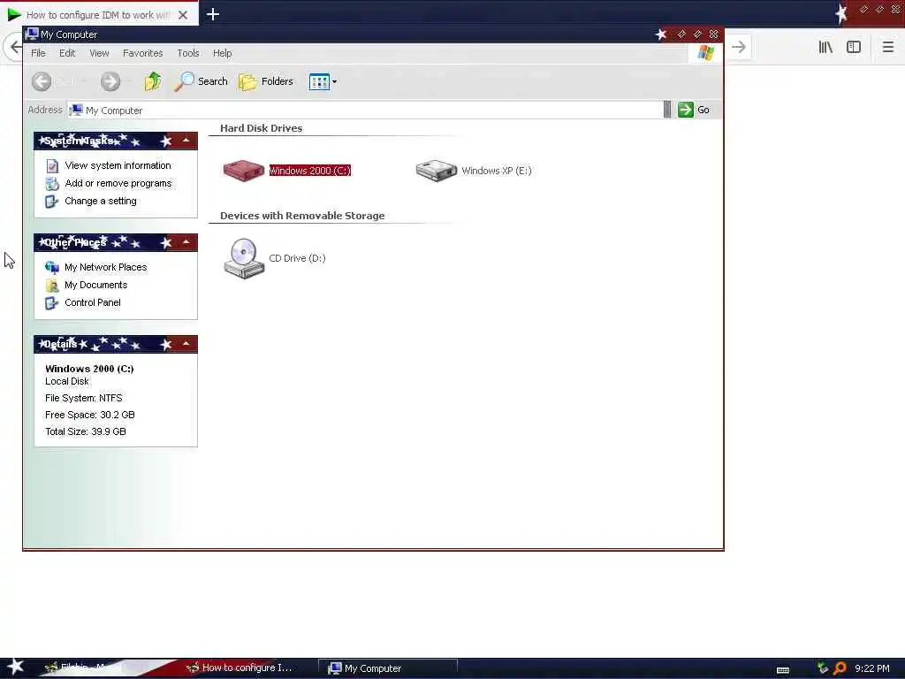
Task: Click the Windows XP (E:) label
Action: (x=497, y=171)
